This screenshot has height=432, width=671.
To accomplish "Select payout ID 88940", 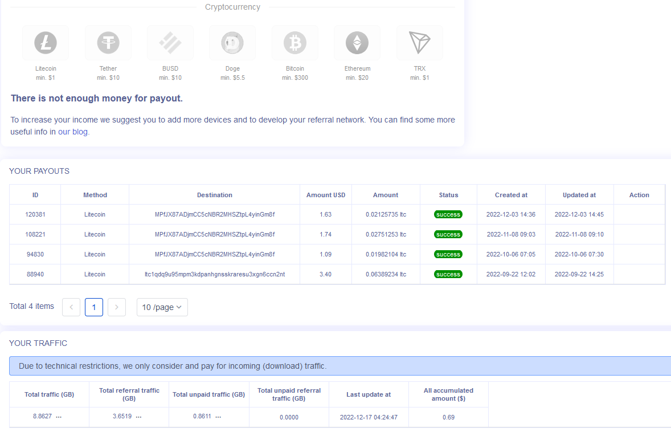I will click(x=35, y=275).
